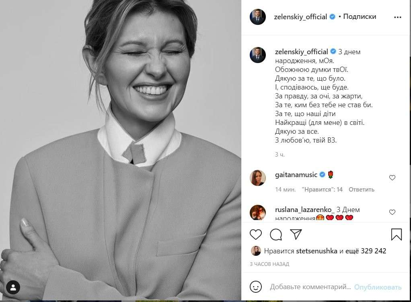Share the post using the paper plane icon
Screen dimensions: 411x302
296,235
